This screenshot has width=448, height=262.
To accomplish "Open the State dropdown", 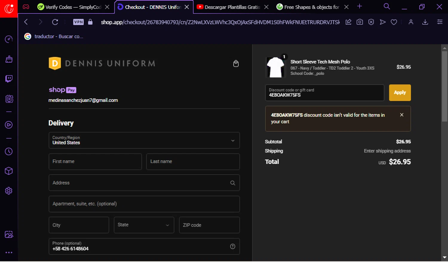I will [x=144, y=225].
